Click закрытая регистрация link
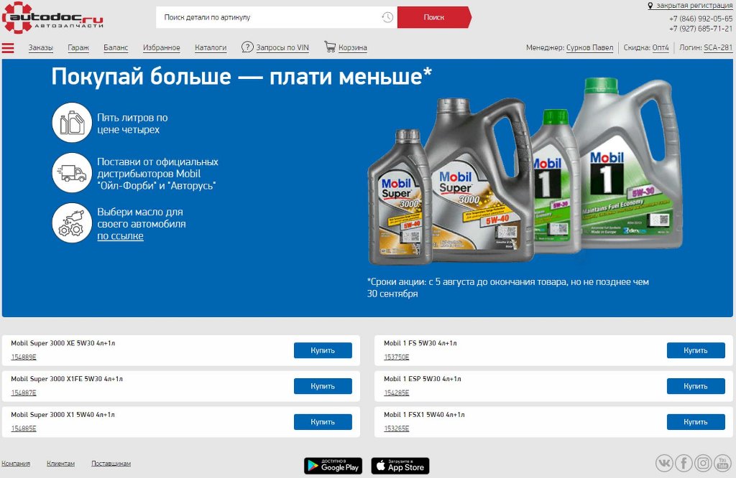 694,6
